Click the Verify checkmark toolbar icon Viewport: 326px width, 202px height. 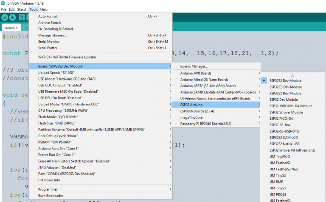click(5, 17)
